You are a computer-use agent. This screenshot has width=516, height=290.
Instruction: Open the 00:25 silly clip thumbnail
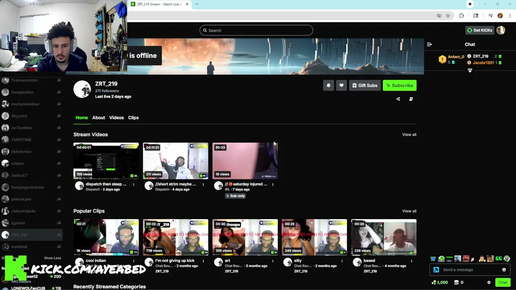[x=314, y=237]
